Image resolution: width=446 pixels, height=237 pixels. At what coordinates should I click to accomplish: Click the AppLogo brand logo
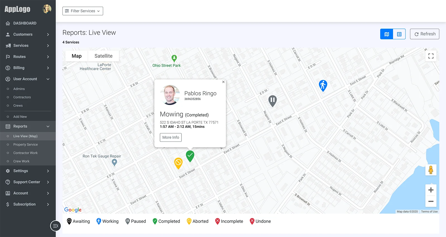(17, 9)
